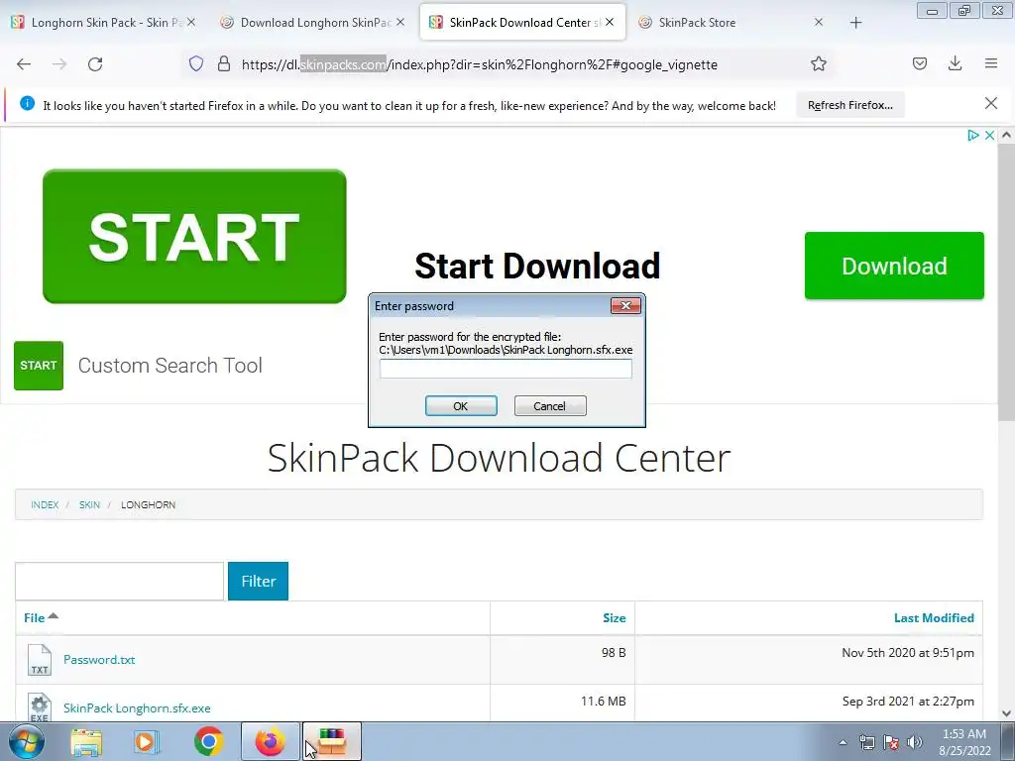1015x761 pixels.
Task: Click the small green START logo
Action: pyautogui.click(x=39, y=366)
